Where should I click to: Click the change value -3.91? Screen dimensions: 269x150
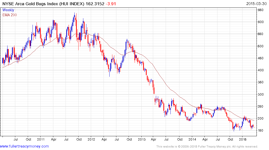tap(111, 4)
